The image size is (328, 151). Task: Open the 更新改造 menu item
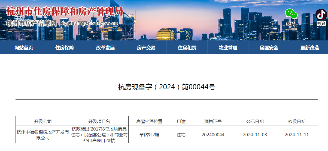[x=310, y=48]
